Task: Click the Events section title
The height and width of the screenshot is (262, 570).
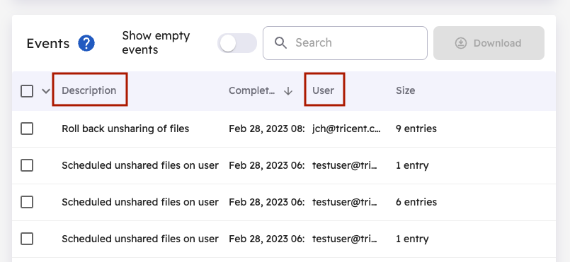Action: click(x=48, y=44)
